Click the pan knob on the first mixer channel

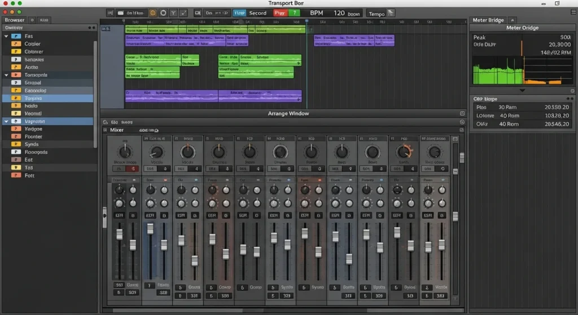pyautogui.click(x=125, y=152)
